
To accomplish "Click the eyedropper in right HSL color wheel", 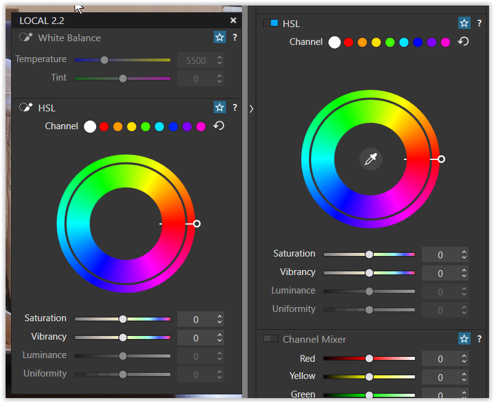I will point(370,159).
